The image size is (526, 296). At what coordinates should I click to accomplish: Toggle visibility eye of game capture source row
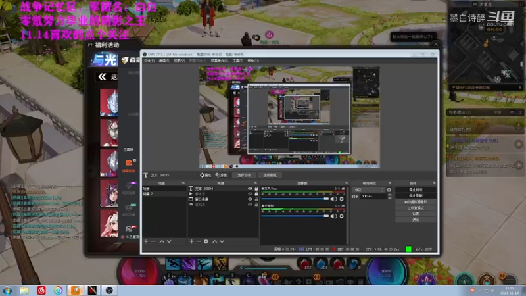click(x=250, y=204)
